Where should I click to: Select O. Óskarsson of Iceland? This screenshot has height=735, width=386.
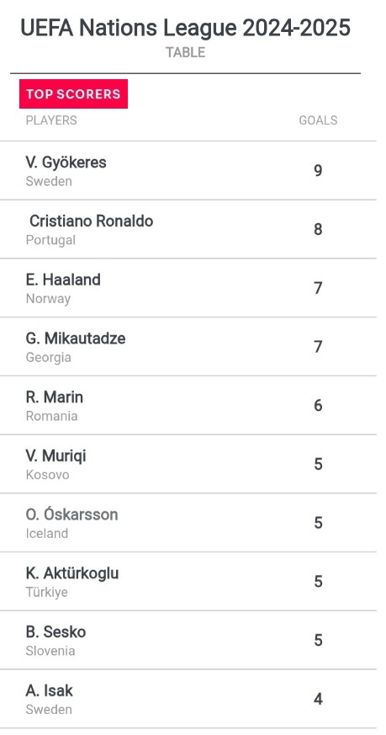[x=188, y=523]
